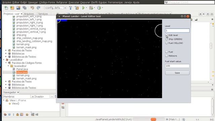Click the search magnifier icon in Pesquisar box
Screen dimensions: 215x121
tap(166, 2)
